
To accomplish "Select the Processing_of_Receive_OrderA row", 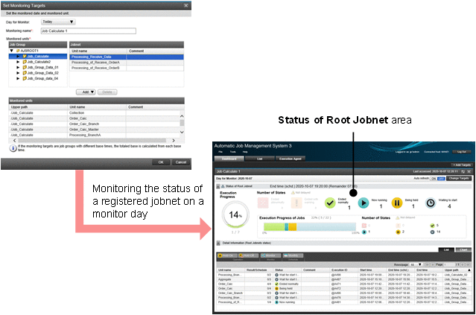I will 127,63.
